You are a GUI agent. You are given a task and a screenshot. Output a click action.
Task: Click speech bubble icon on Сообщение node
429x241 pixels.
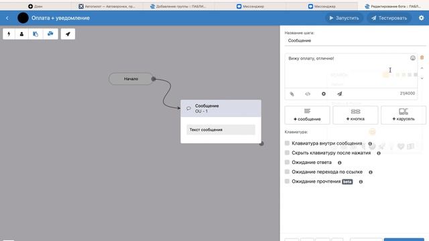point(188,108)
